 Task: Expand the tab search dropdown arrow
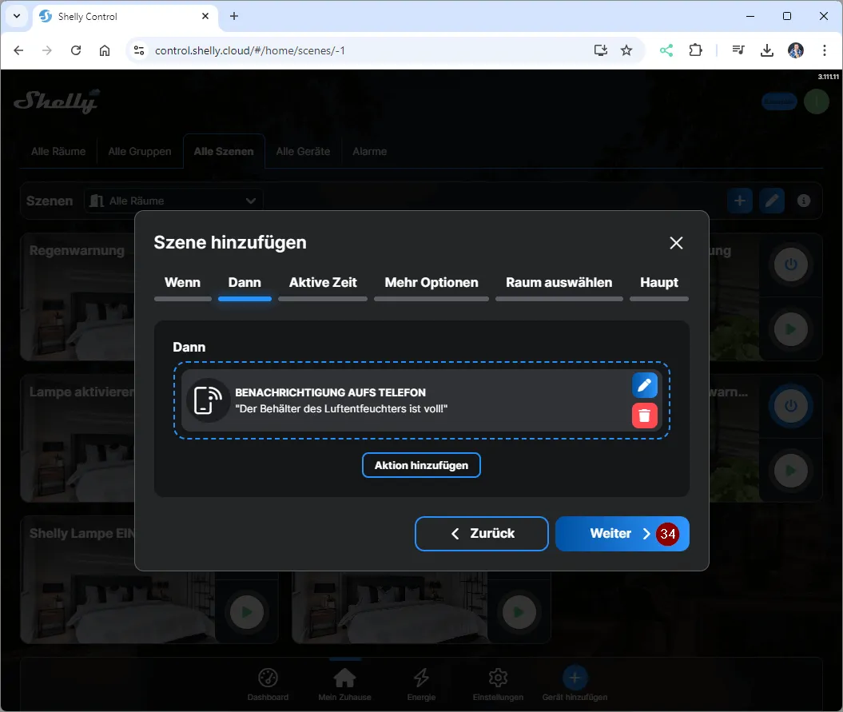(x=17, y=16)
